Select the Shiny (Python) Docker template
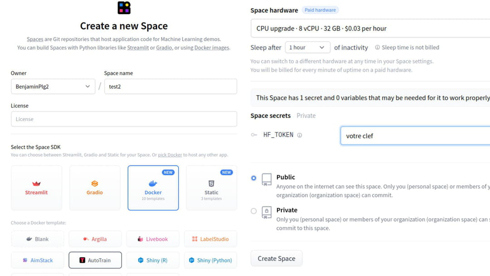 pyautogui.click(x=211, y=260)
